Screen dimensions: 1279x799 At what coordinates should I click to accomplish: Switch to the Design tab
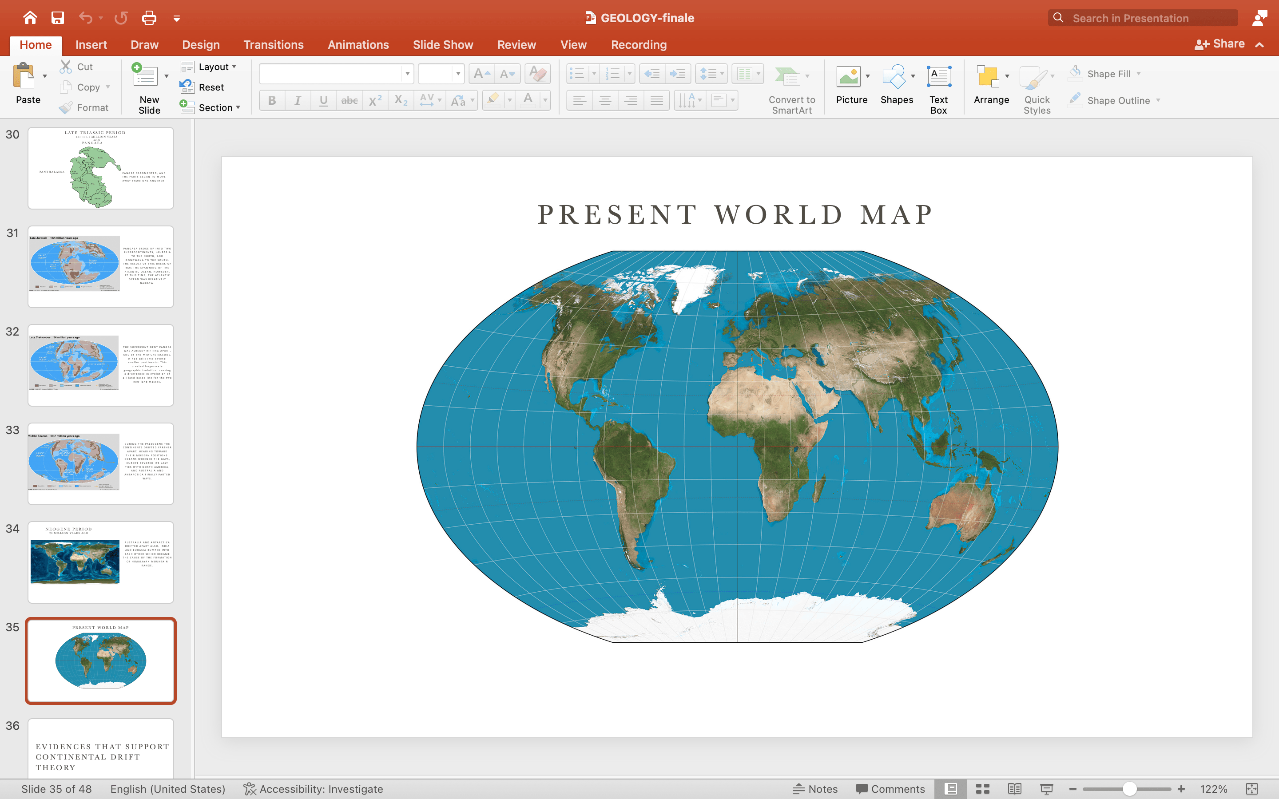(x=201, y=45)
